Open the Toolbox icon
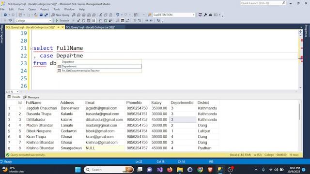This screenshot has width=310, height=174. [x=211, y=15]
